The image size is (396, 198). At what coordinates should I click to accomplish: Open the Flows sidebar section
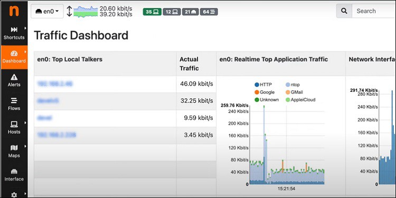[14, 105]
